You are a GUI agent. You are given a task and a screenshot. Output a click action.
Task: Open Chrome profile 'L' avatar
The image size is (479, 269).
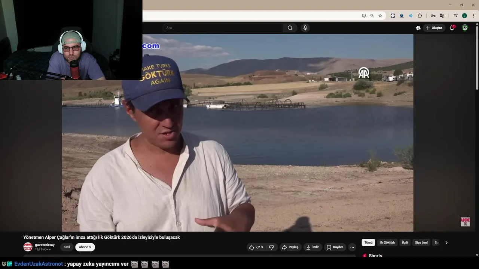click(x=464, y=16)
